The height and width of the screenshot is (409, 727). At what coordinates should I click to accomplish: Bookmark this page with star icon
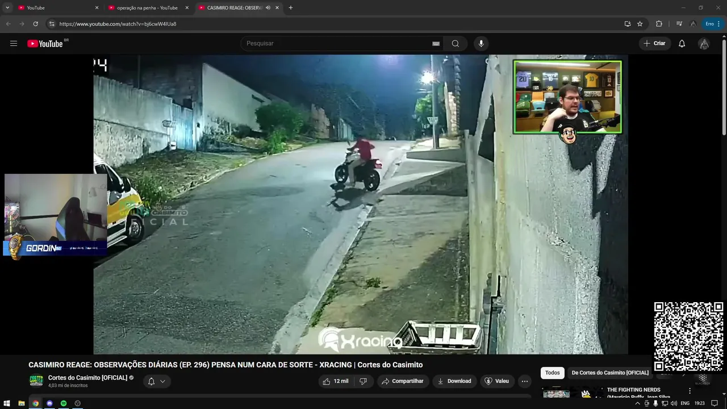click(640, 24)
